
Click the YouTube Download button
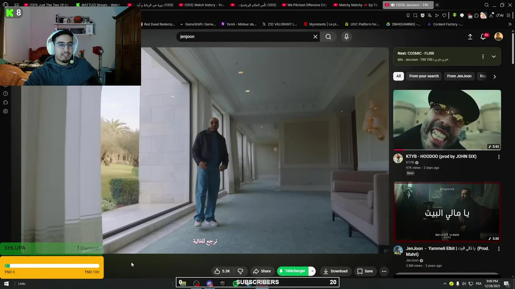(x=336, y=271)
